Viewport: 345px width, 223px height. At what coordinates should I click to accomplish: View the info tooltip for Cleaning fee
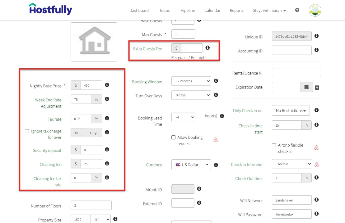pos(107,163)
